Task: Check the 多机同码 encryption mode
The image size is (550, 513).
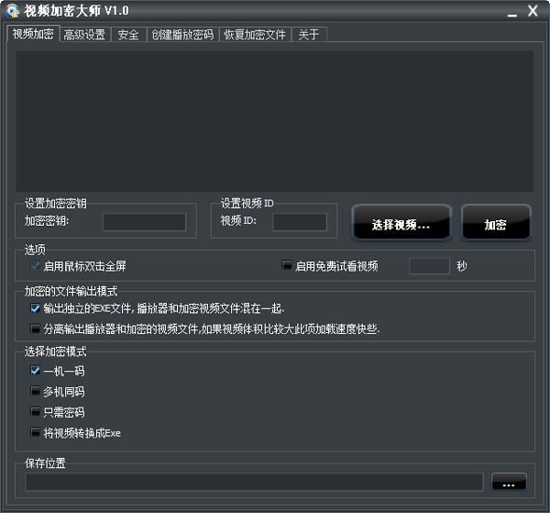Action: [36, 392]
